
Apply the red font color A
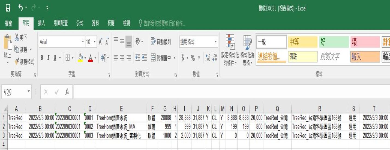click(91, 58)
